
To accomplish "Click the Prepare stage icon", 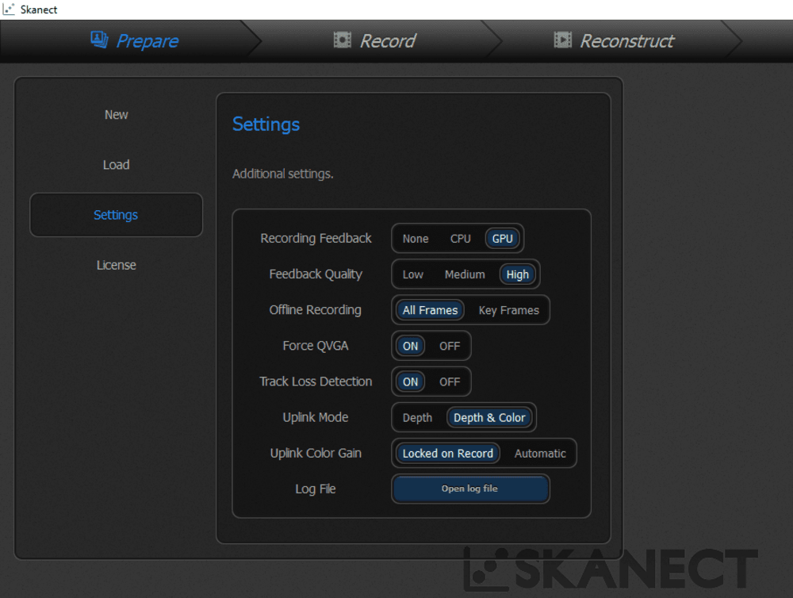I will (99, 40).
